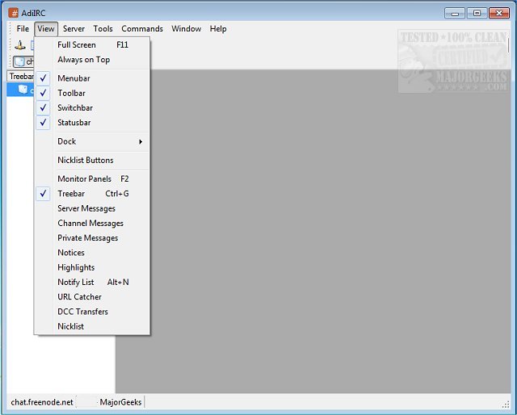The width and height of the screenshot is (517, 415).
Task: Open the Tools menu
Action: click(x=103, y=29)
